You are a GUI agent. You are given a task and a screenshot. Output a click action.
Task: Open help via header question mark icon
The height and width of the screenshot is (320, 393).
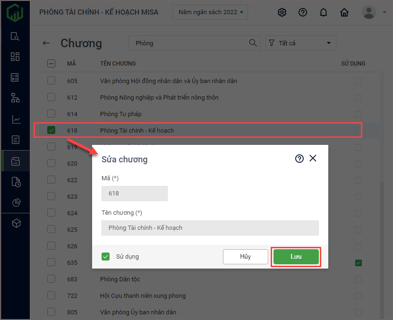point(303,13)
